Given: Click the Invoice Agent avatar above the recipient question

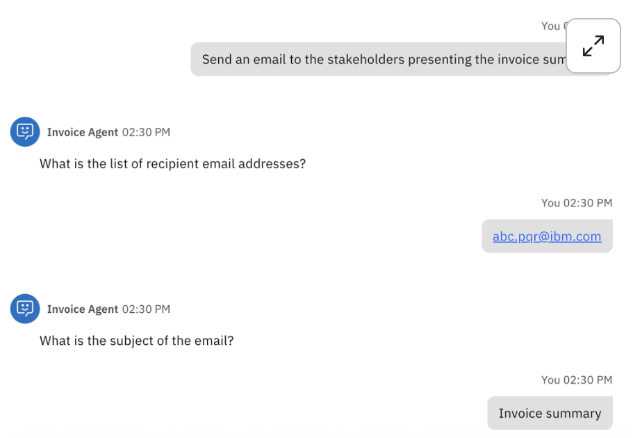Looking at the screenshot, I should coord(25,131).
